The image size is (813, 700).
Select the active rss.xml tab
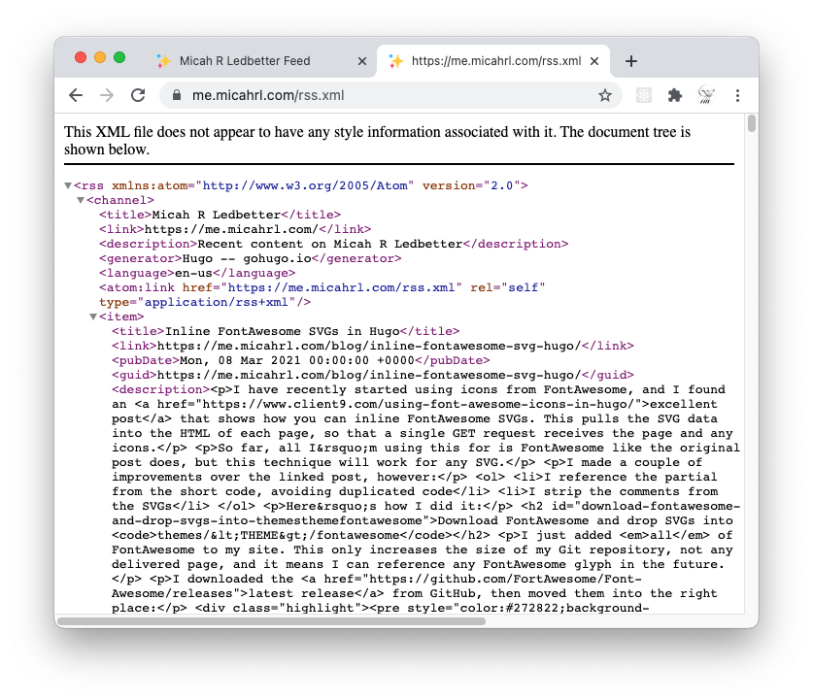click(495, 59)
